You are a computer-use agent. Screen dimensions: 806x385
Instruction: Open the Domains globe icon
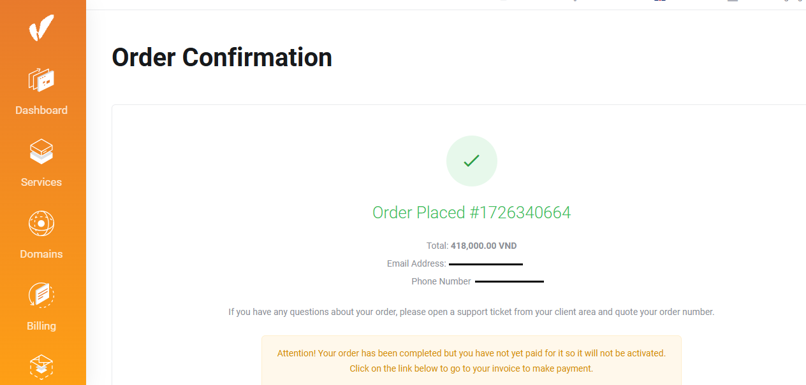point(41,224)
